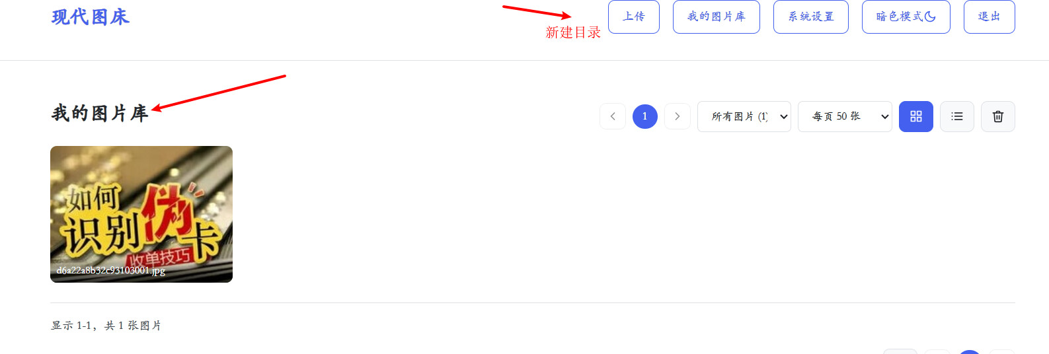This screenshot has height=354, width=1049.
Task: Go to previous page using the left chevron
Action: pos(613,116)
